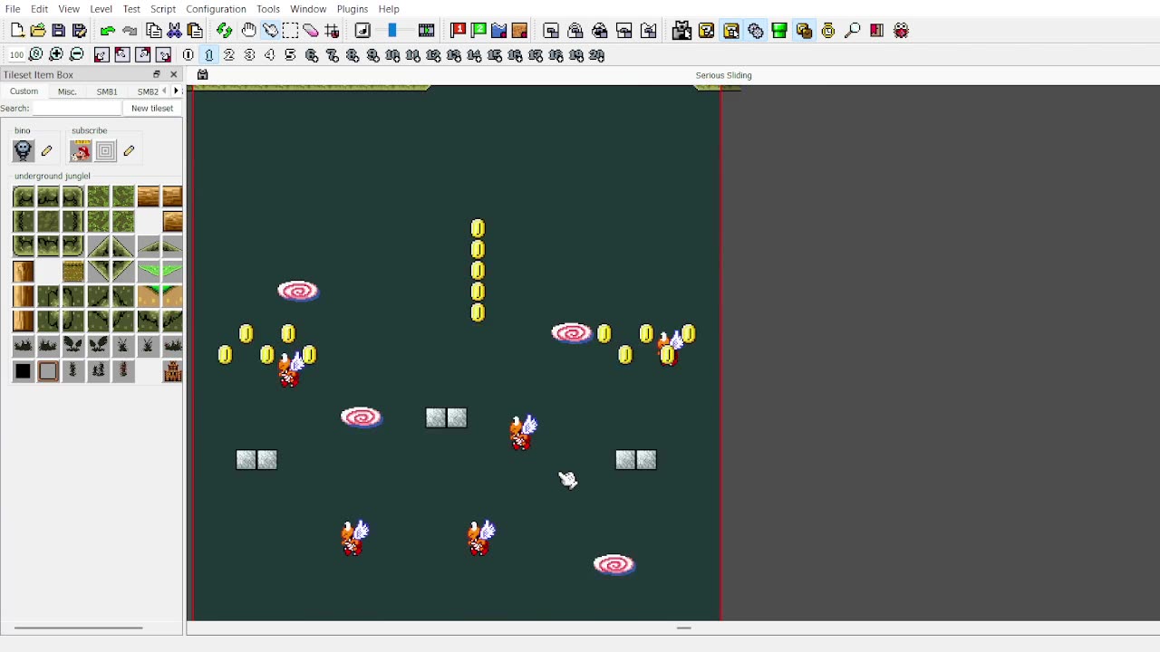
Task: Click the zoom percentage field showing 100
Action: pos(15,55)
